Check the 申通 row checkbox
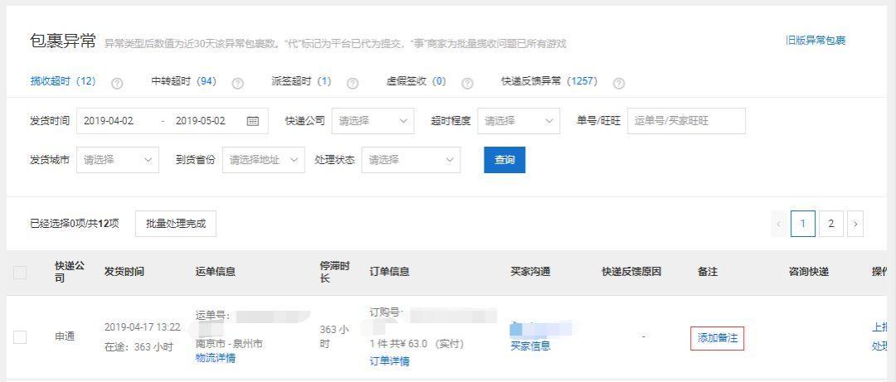 point(20,337)
